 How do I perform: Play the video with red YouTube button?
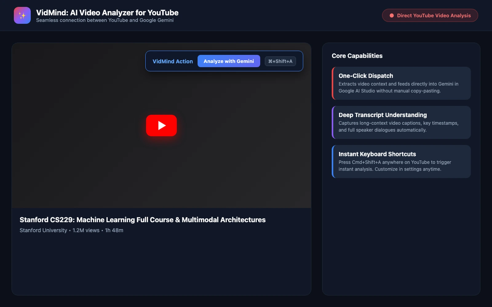(161, 125)
